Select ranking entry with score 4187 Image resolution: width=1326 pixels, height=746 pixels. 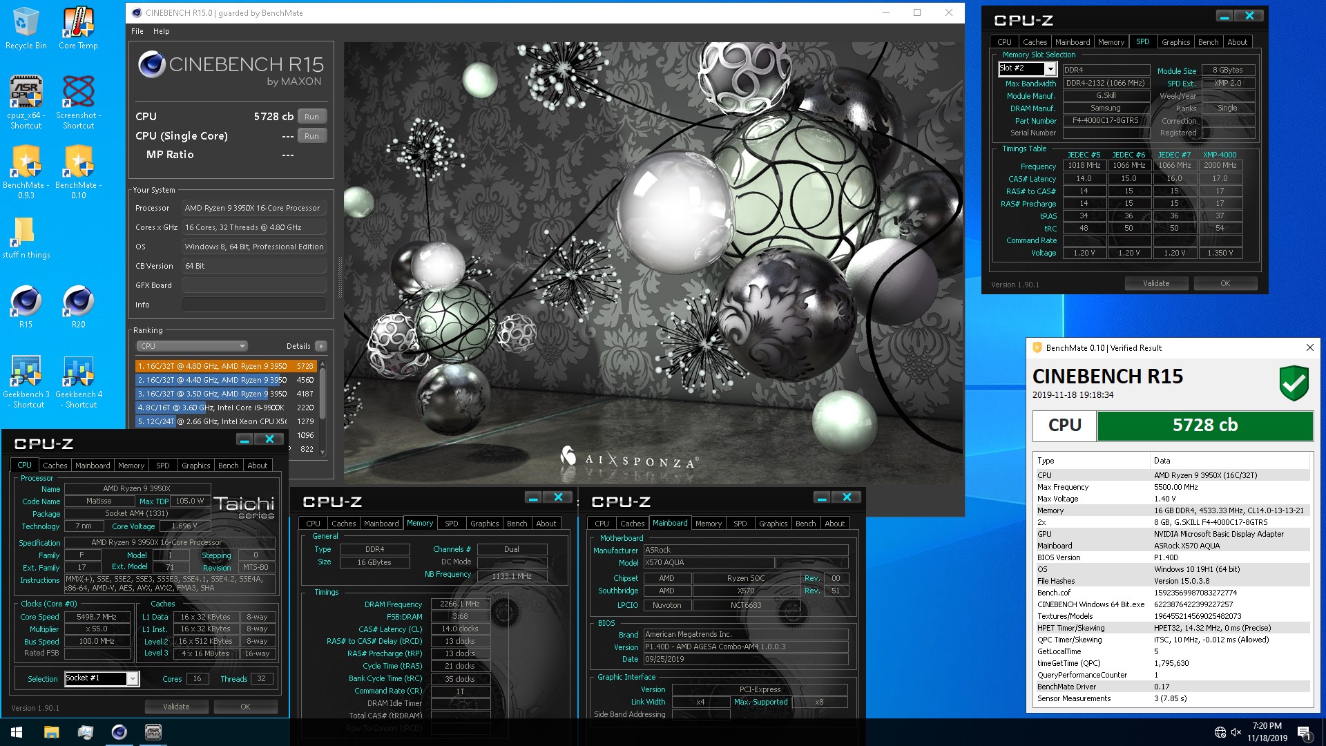(x=225, y=394)
